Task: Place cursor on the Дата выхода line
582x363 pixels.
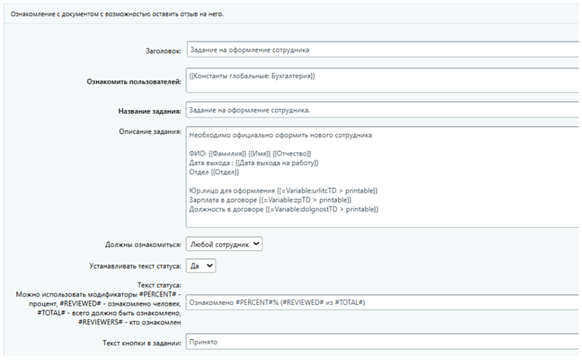Action: [253, 163]
